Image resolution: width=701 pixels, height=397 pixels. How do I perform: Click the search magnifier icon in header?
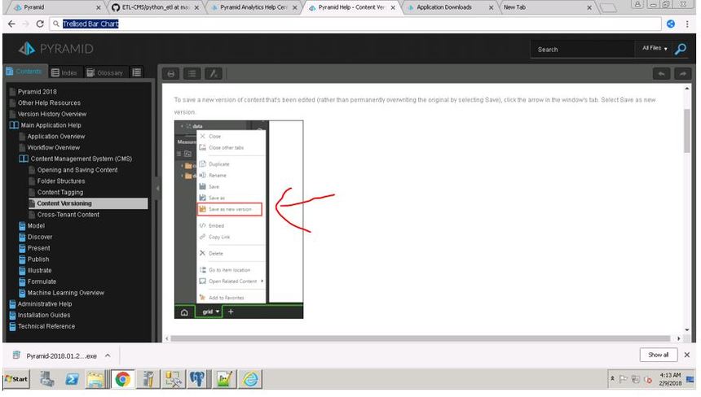point(680,49)
